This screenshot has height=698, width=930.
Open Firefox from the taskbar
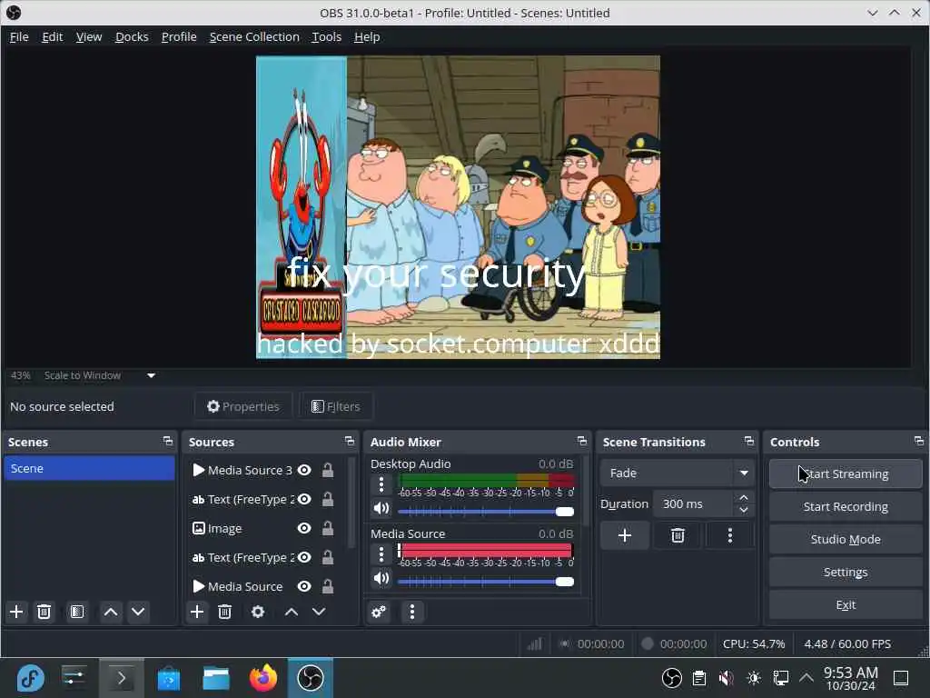point(263,678)
